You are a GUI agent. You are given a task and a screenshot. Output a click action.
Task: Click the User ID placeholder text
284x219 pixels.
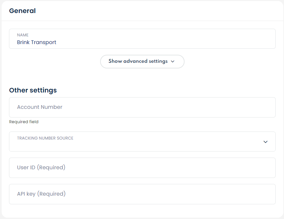(x=41, y=168)
